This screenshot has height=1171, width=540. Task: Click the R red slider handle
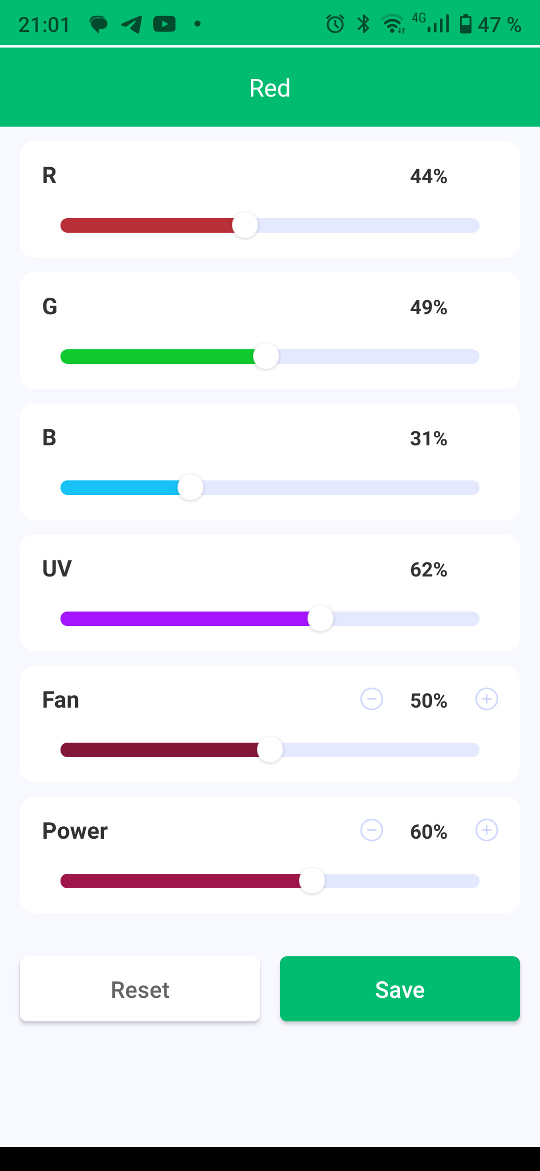(245, 225)
